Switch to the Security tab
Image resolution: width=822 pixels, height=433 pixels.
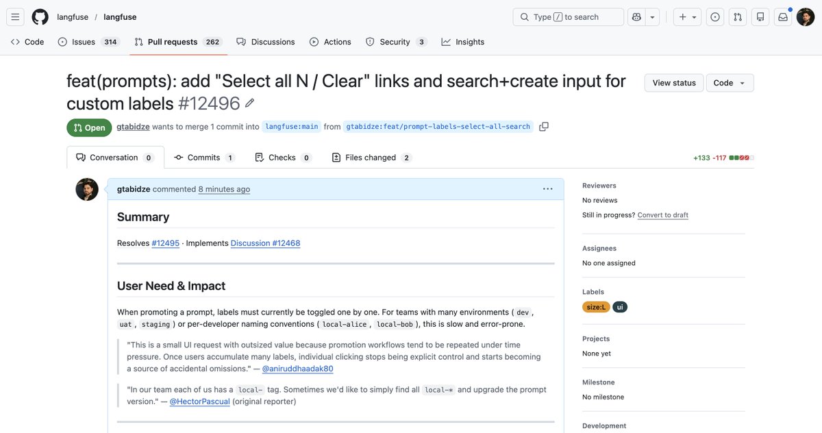pyautogui.click(x=396, y=42)
